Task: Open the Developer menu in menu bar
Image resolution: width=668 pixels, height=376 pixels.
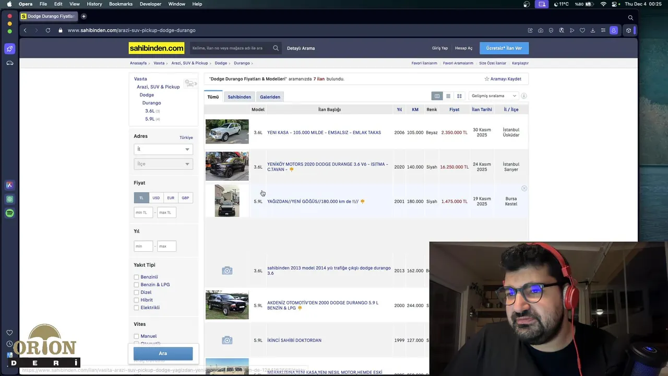Action: (x=150, y=4)
